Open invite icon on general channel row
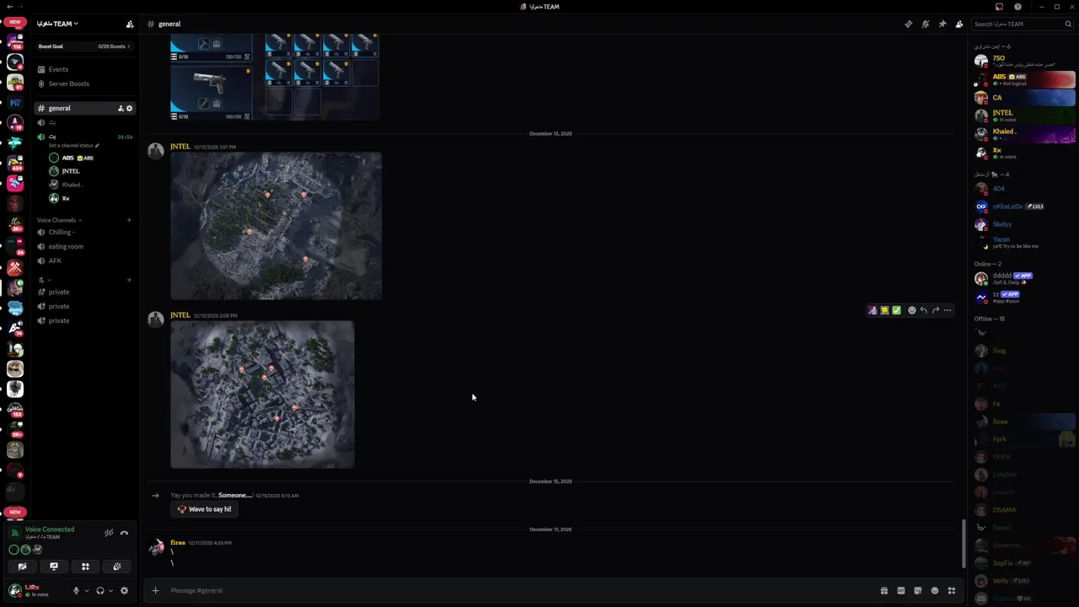Screen dimensions: 1079x607 [x=121, y=108]
